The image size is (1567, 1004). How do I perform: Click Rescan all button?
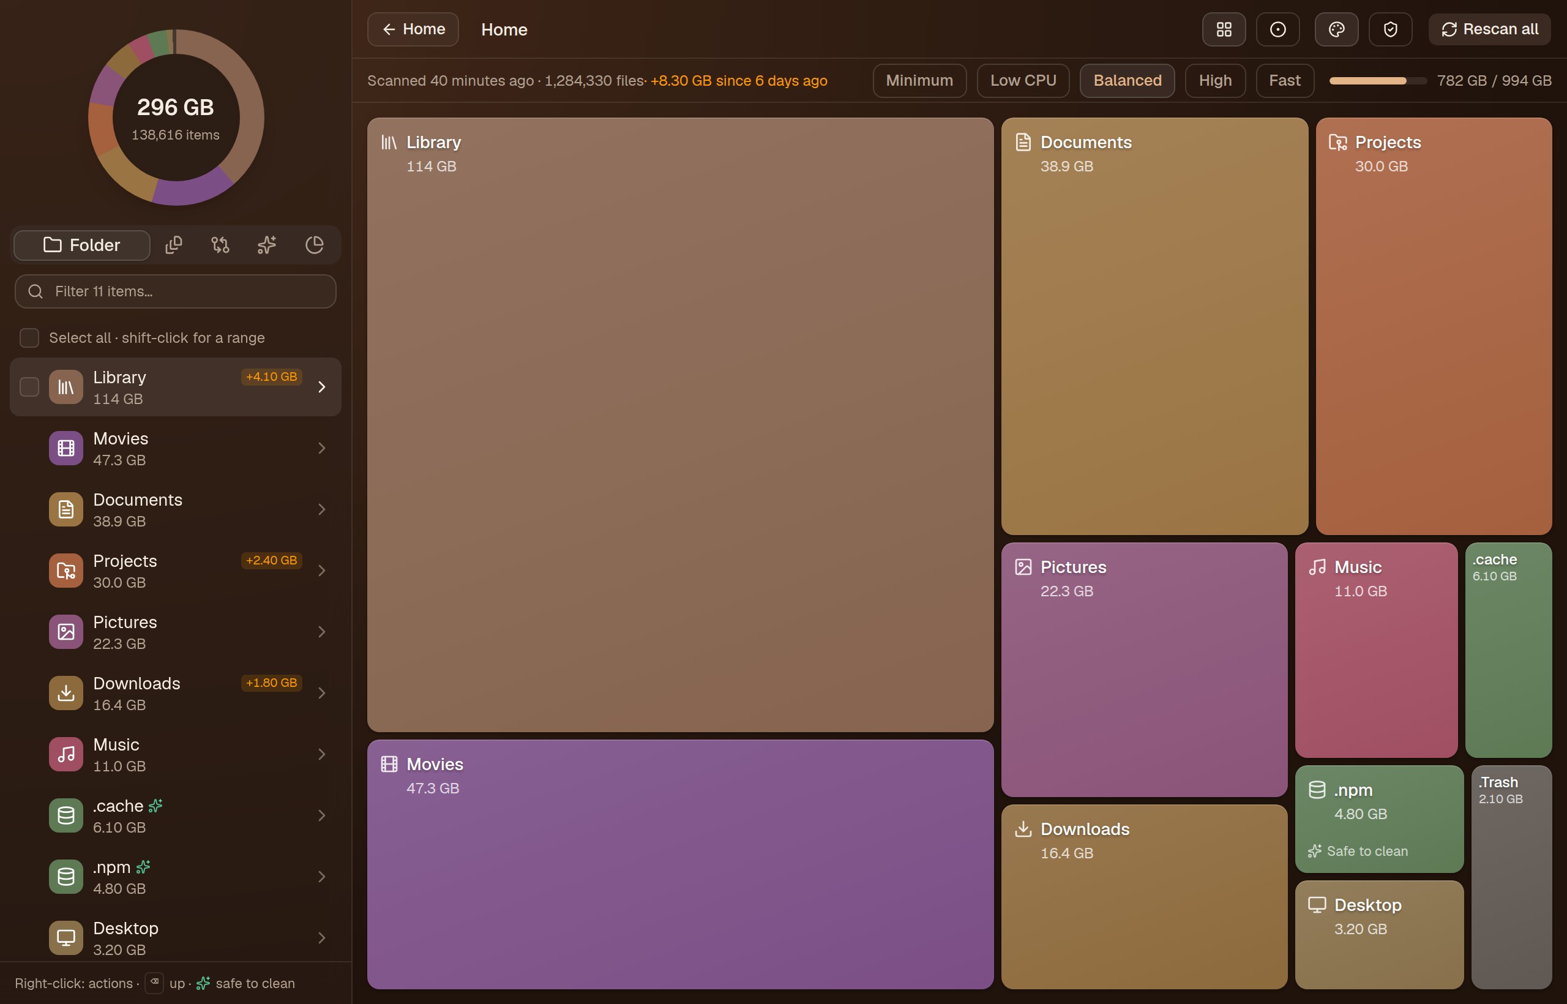tap(1489, 29)
